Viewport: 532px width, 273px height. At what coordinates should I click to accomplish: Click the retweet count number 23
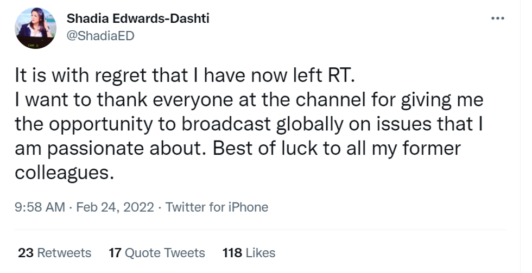25,252
